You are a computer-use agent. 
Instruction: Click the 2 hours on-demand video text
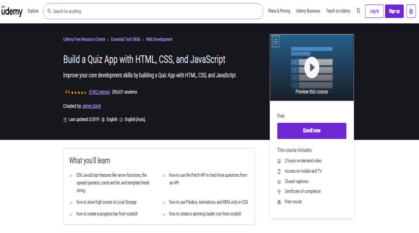(x=303, y=161)
